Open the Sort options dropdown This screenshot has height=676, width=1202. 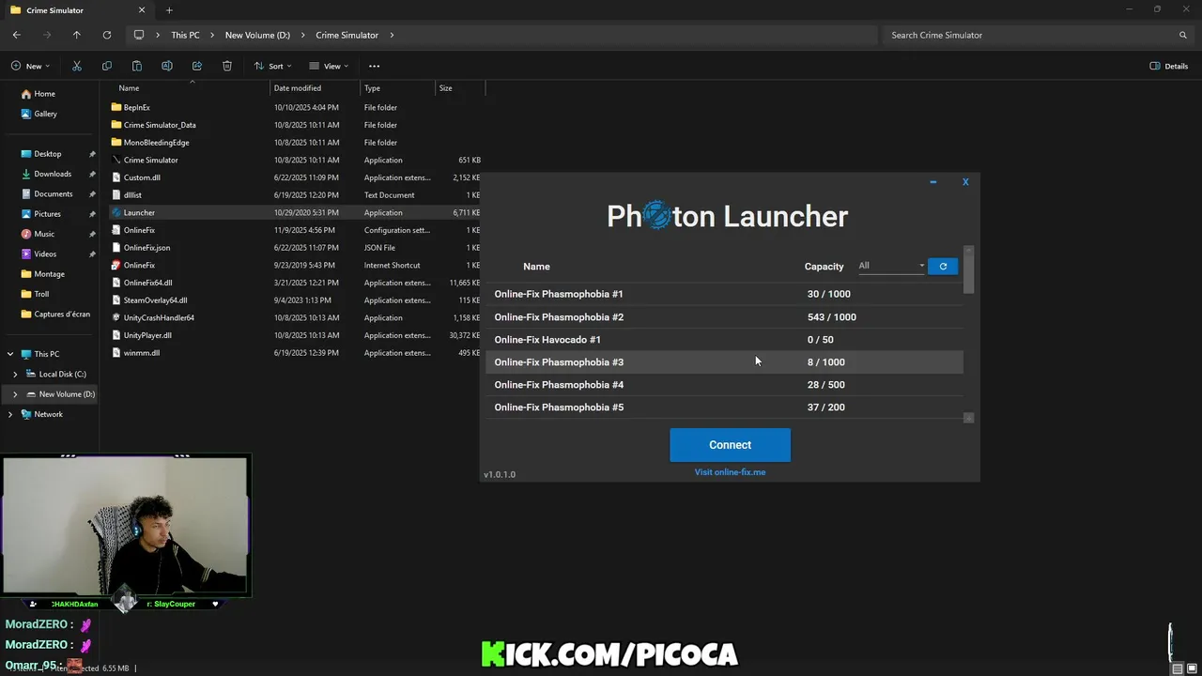[x=272, y=66]
